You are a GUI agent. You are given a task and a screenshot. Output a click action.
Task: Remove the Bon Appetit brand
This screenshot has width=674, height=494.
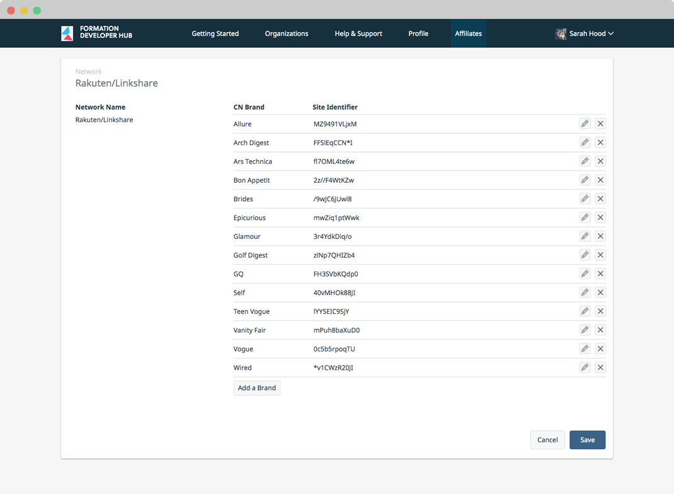point(600,180)
